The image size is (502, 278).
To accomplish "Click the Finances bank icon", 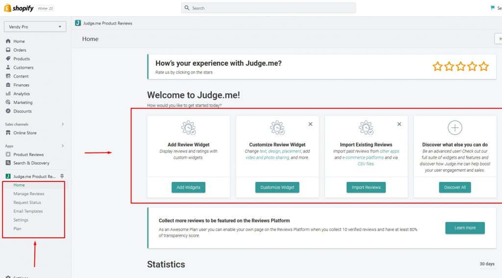I will coord(8,85).
